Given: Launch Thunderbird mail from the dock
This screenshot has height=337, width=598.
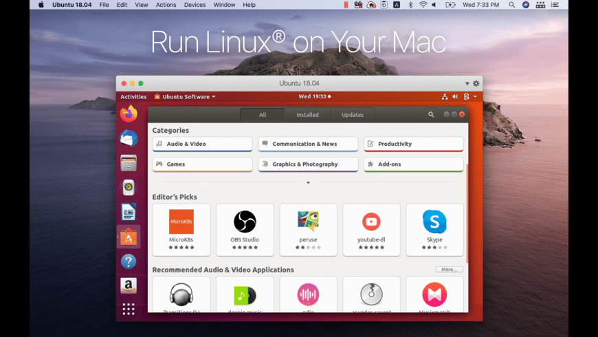Looking at the screenshot, I should click(129, 138).
